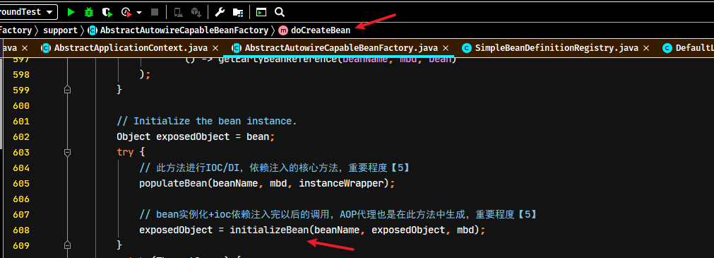Image resolution: width=714 pixels, height=258 pixels.
Task: Collapse the try block at line 603
Action: coord(67,153)
